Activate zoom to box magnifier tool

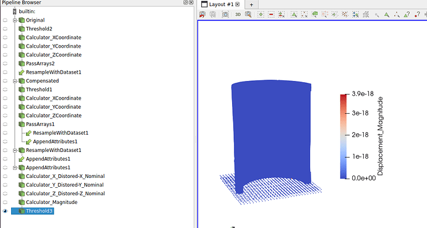pos(248,14)
